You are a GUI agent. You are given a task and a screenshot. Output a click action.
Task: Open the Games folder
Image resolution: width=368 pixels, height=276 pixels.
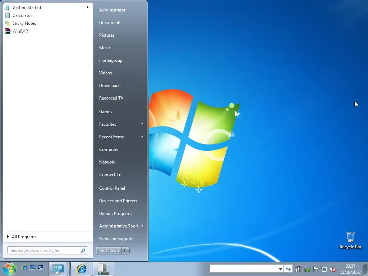(x=106, y=112)
